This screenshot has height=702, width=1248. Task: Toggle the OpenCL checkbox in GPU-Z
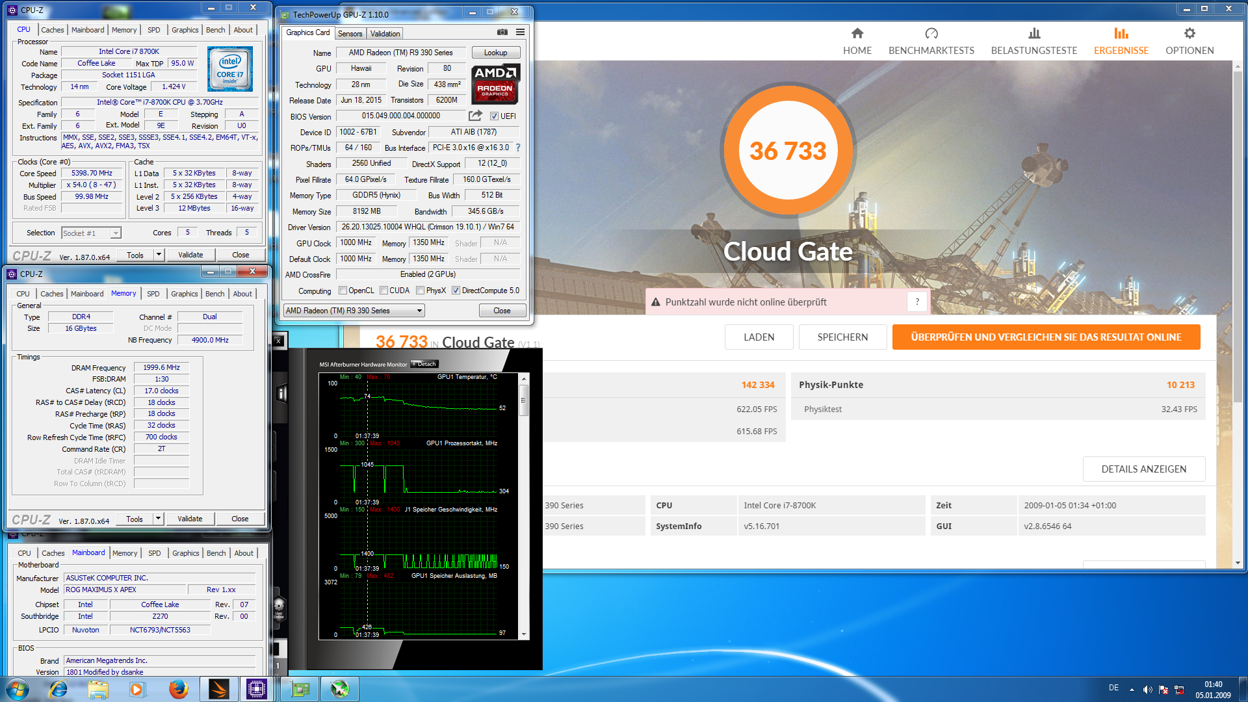343,291
